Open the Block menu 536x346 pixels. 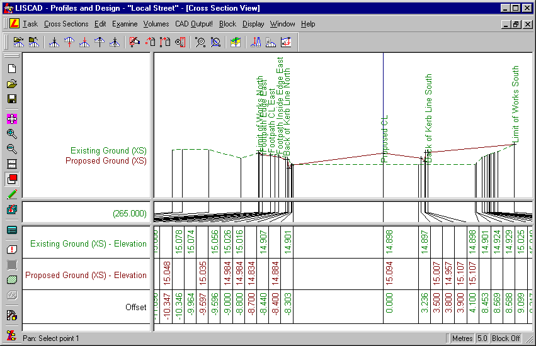[227, 24]
